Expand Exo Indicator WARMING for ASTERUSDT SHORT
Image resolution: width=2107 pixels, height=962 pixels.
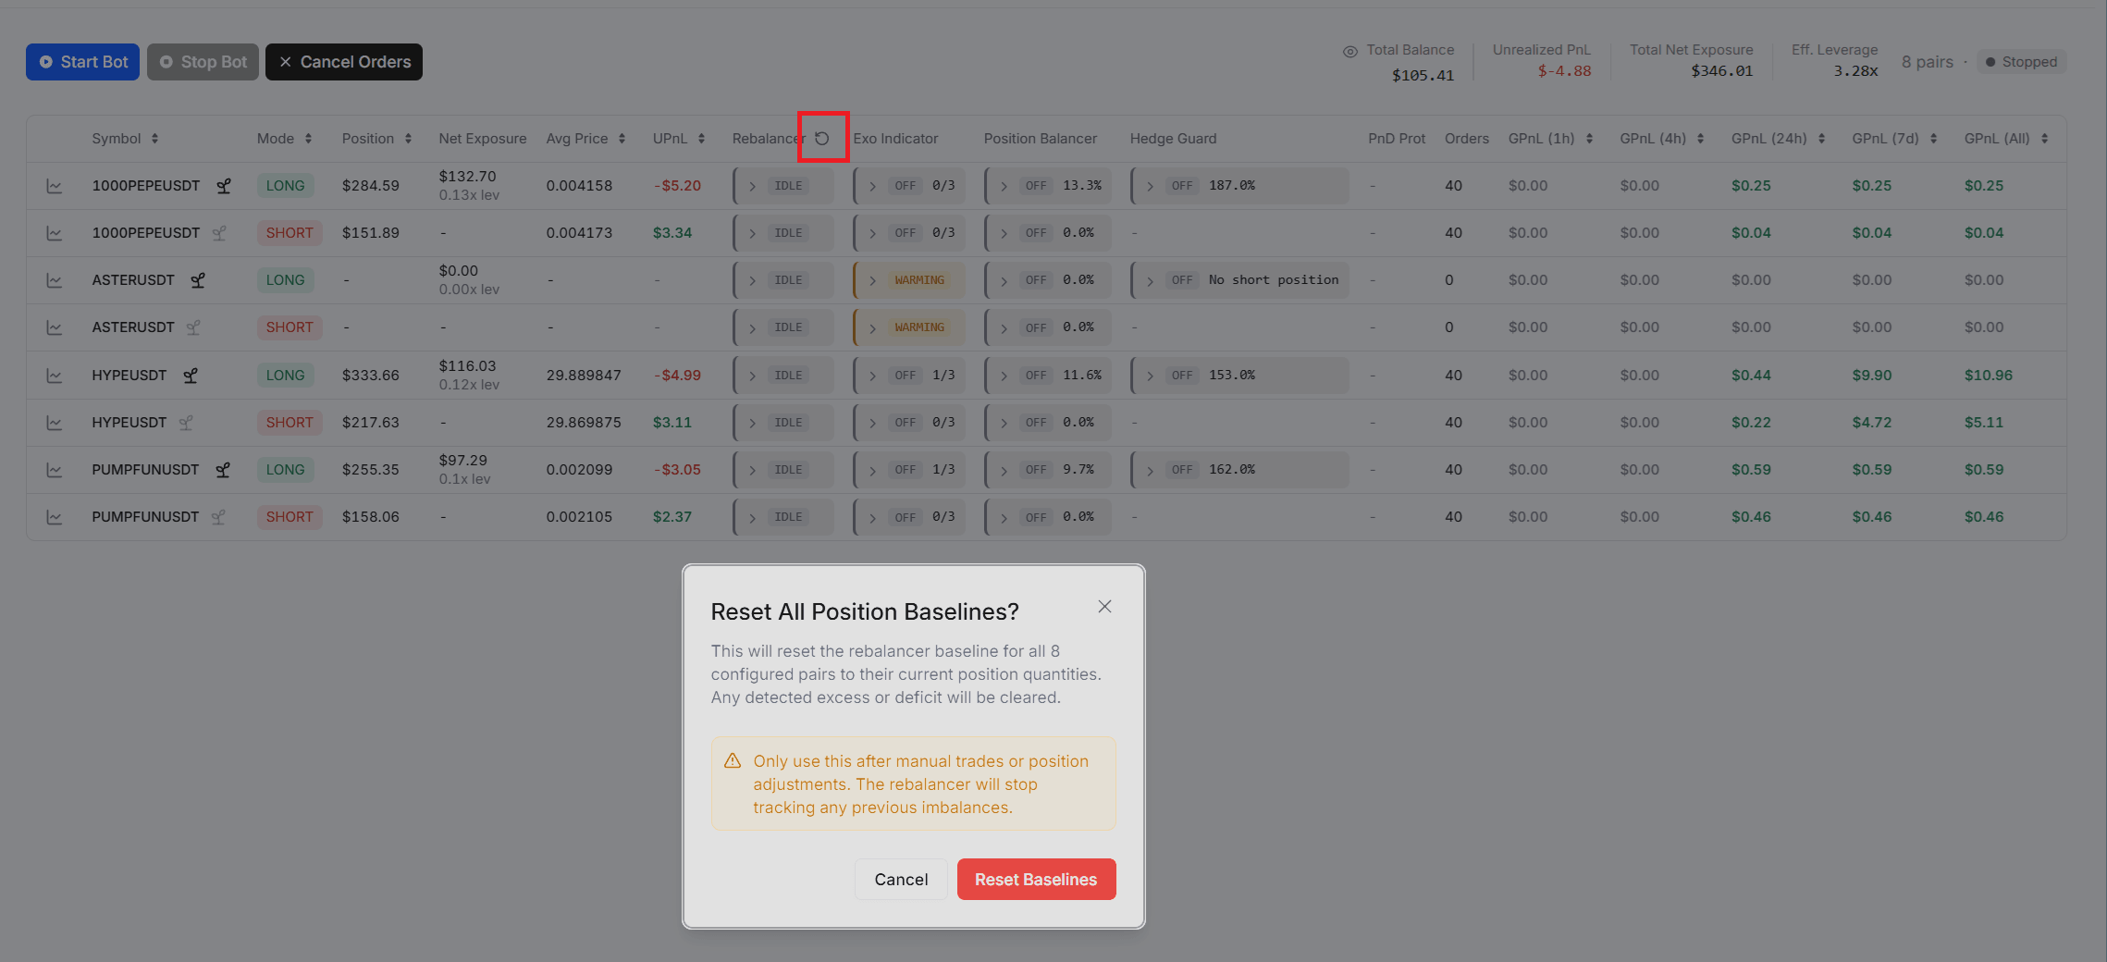872,327
